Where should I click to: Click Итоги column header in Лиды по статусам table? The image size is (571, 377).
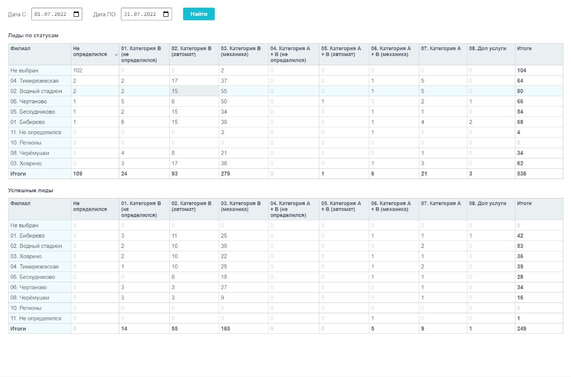coord(524,49)
